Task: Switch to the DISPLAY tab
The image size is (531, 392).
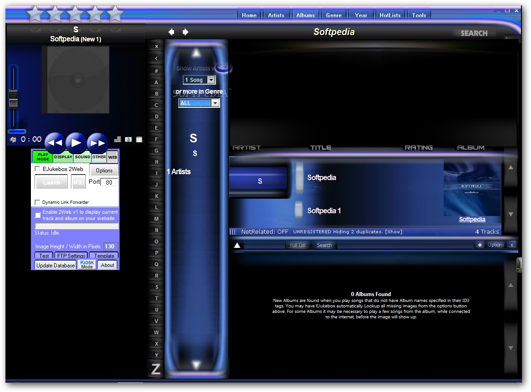Action: (x=63, y=157)
